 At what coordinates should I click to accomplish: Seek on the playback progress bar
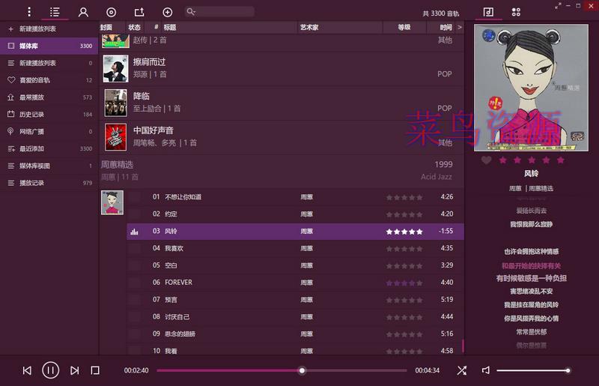[282, 370]
